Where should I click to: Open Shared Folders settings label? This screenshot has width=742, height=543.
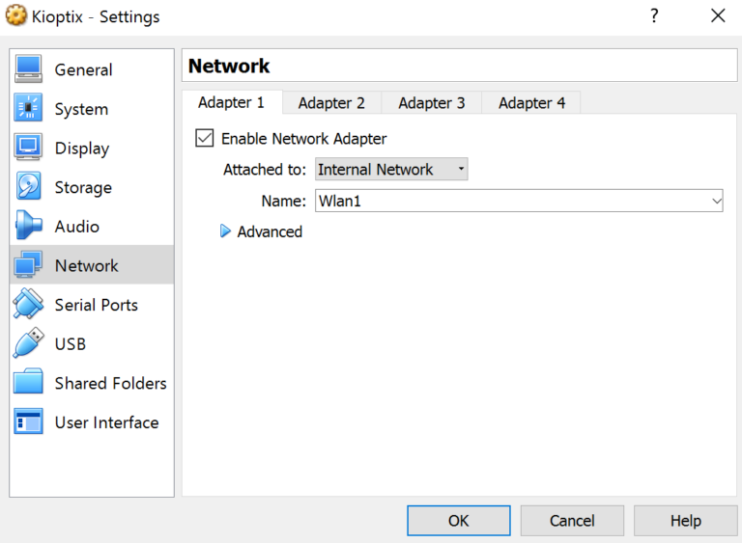point(110,383)
